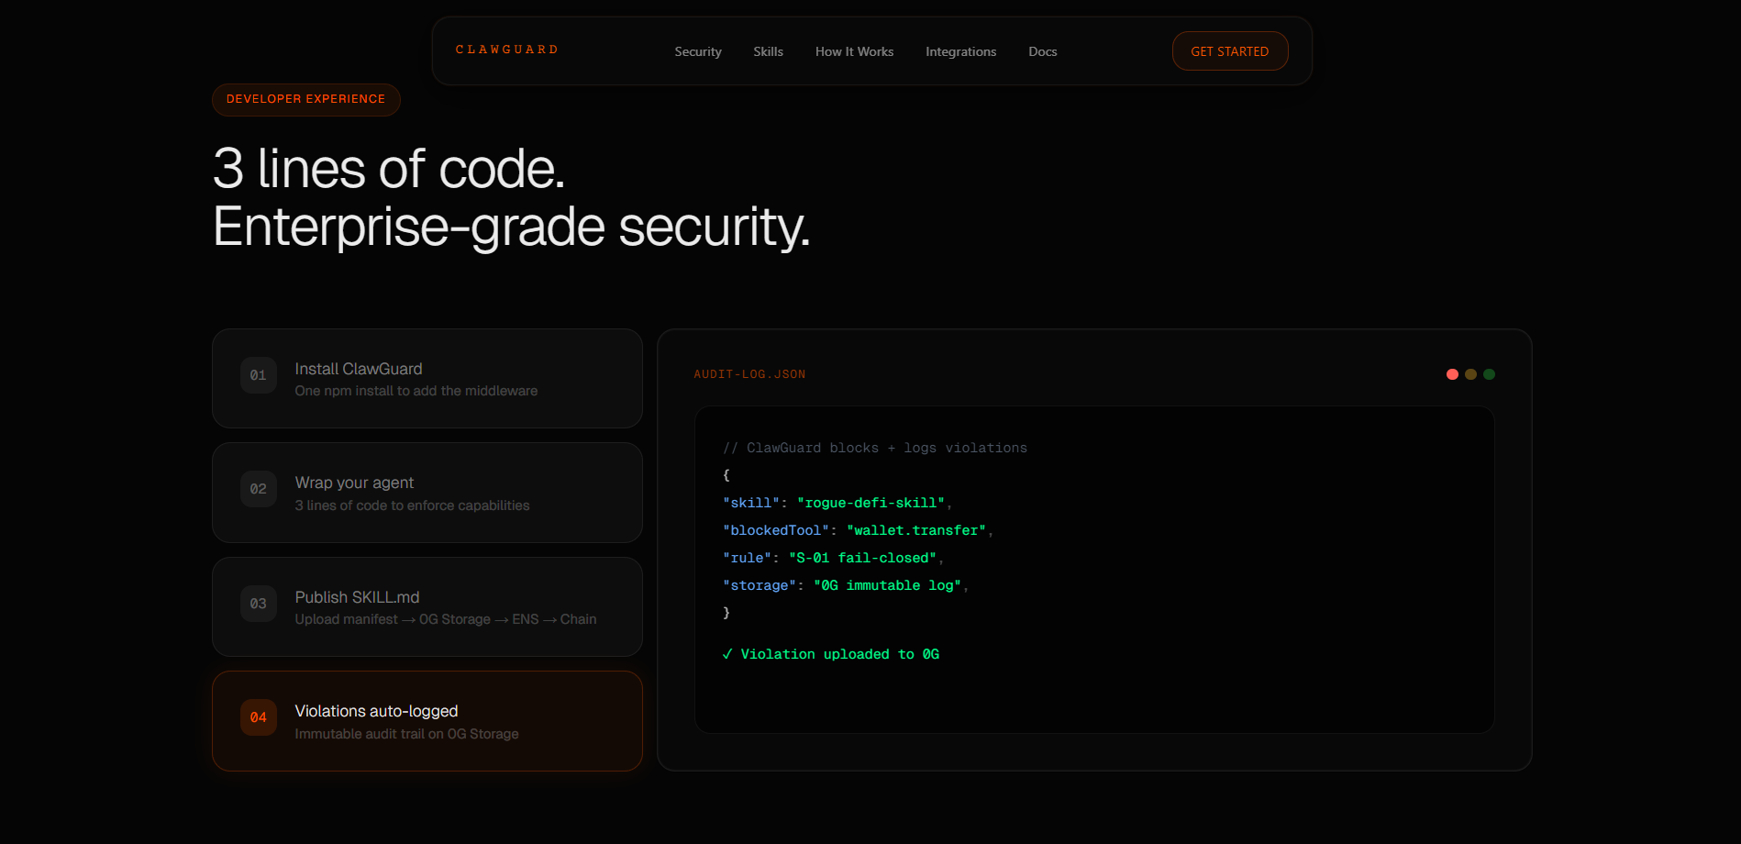Click the CLAWGUARD logo in the navbar

click(x=507, y=50)
